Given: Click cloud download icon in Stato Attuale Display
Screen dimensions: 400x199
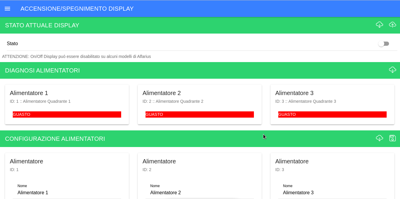Looking at the screenshot, I should 380,25.
